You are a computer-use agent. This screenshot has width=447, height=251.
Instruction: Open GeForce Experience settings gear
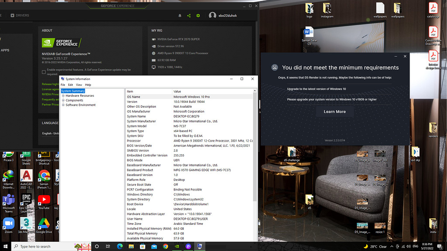(x=198, y=16)
